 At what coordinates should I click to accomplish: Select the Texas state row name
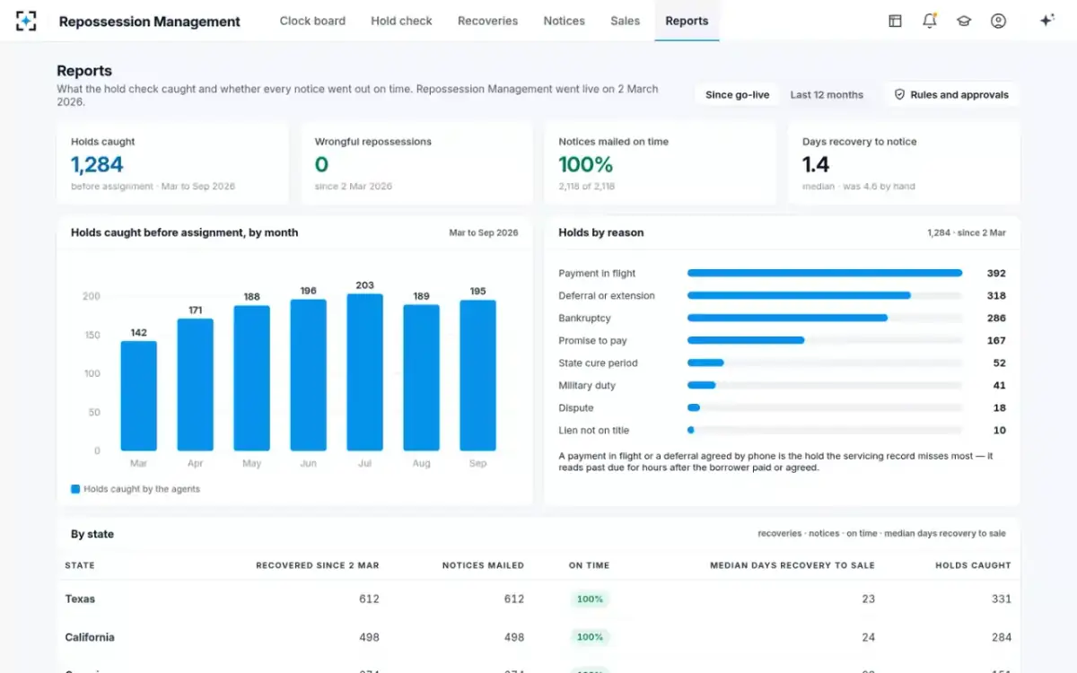pos(80,599)
